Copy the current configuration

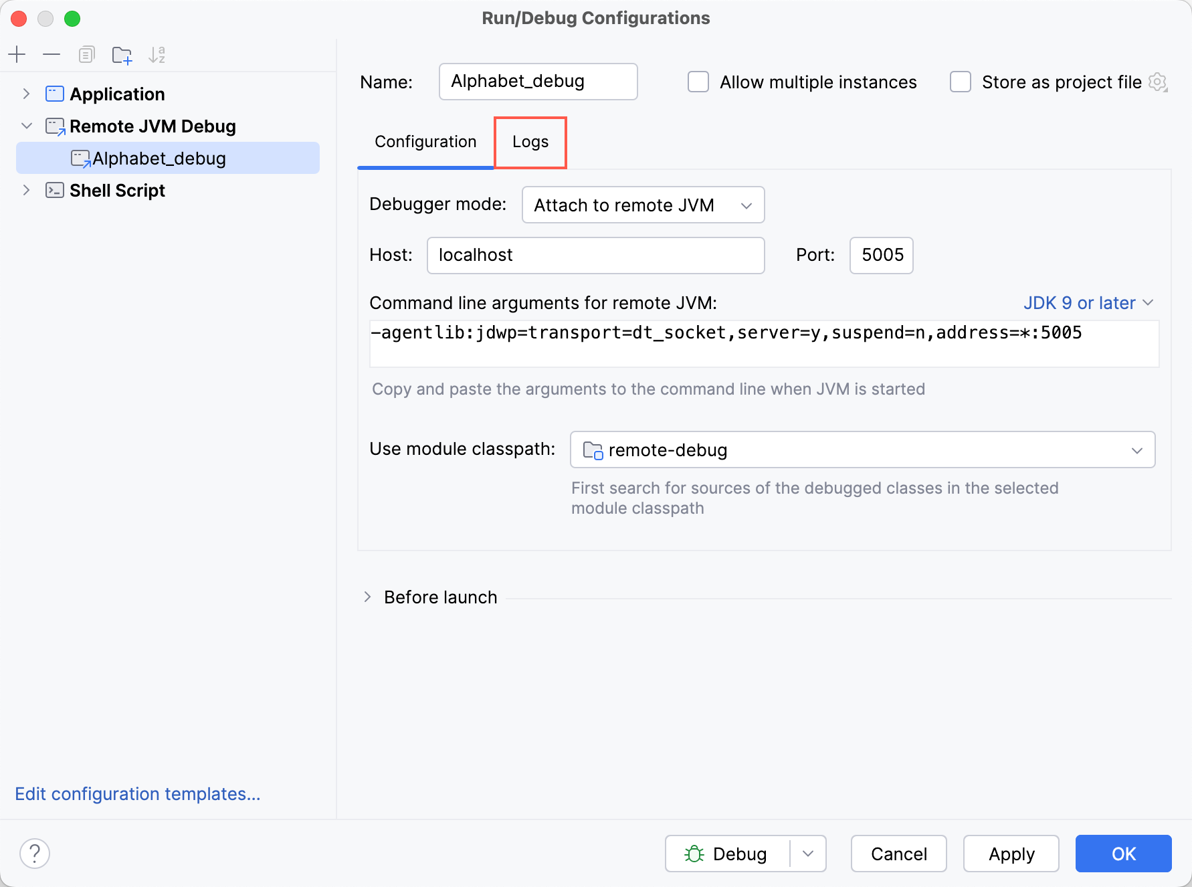86,54
